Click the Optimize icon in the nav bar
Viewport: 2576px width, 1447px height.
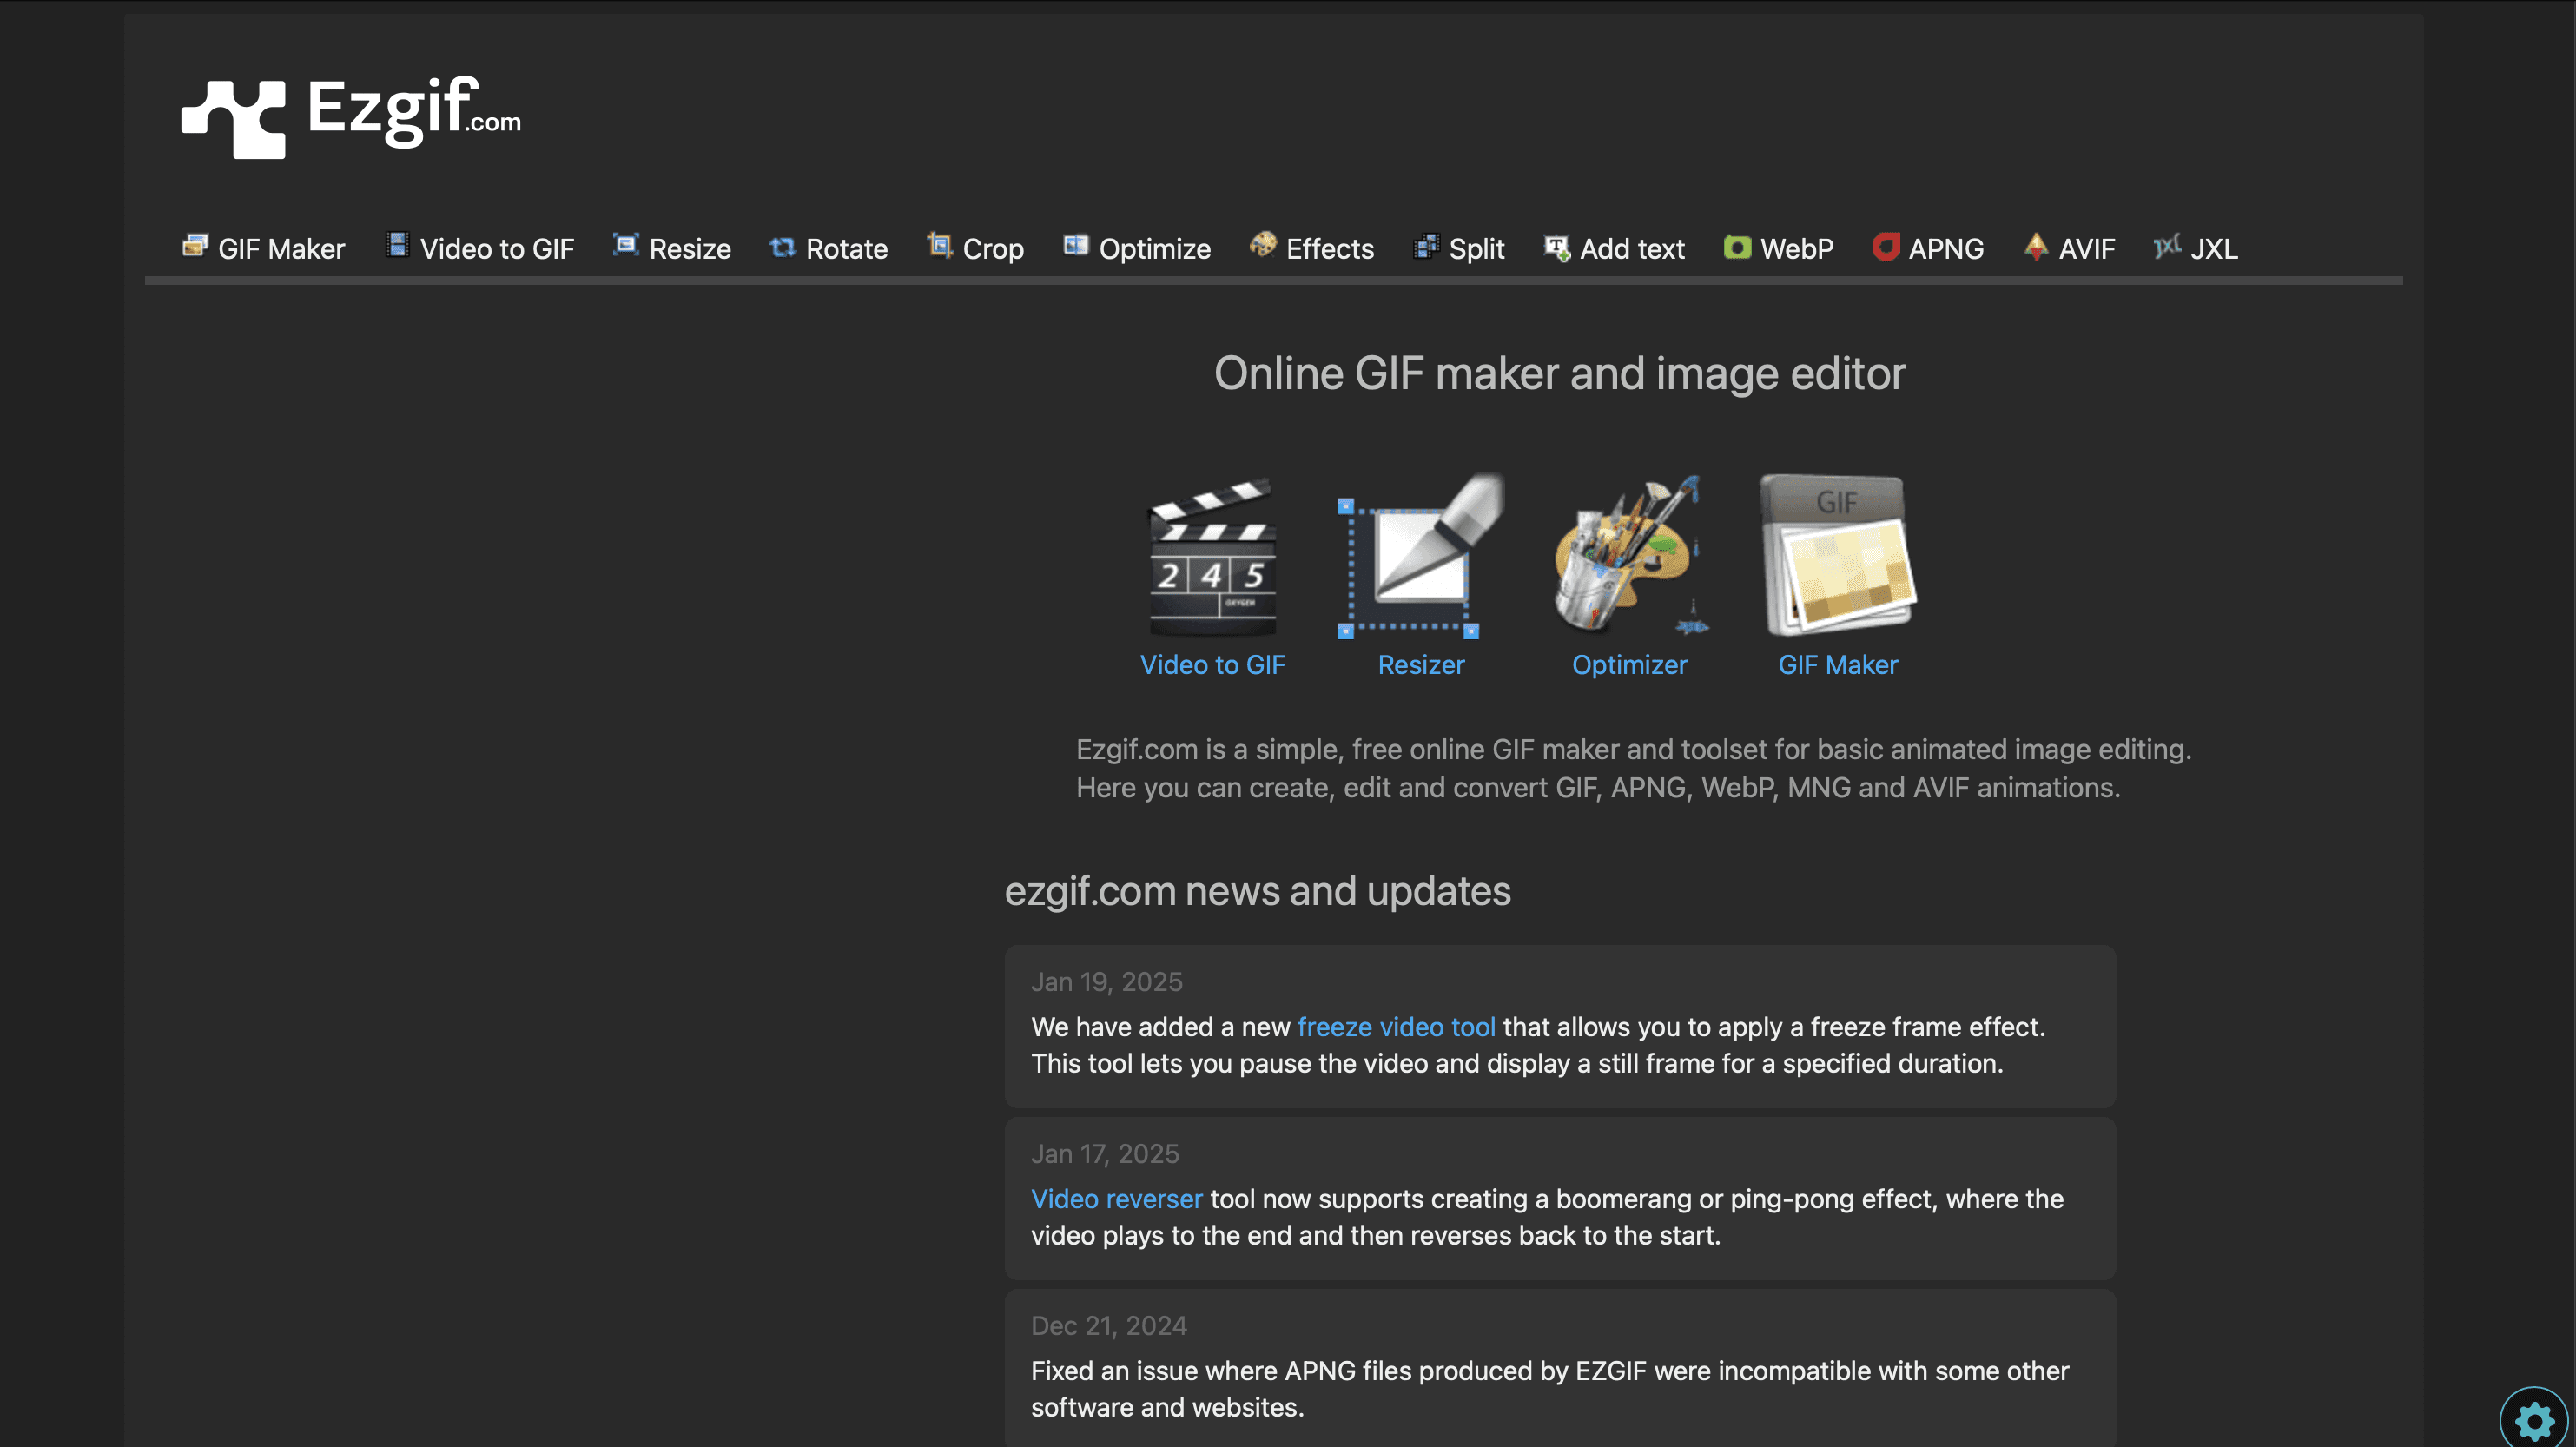[1076, 246]
